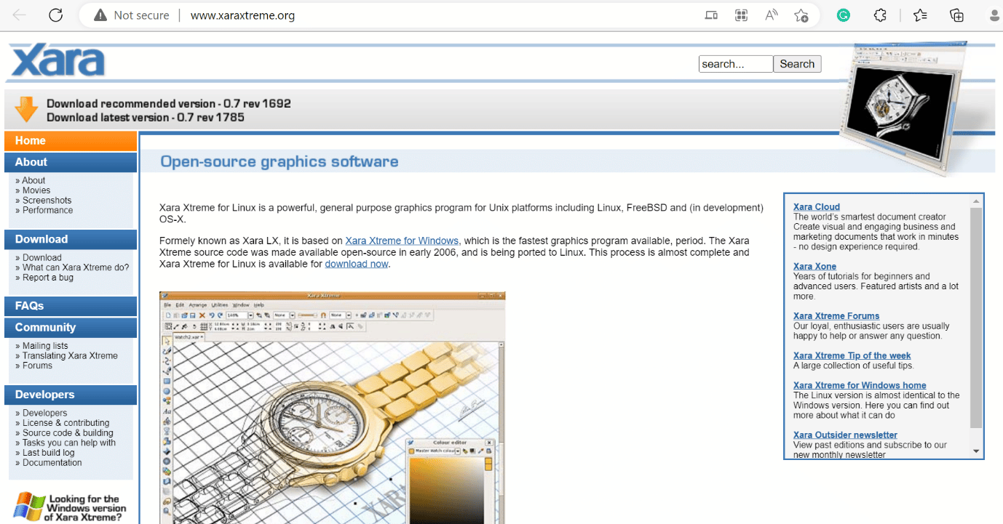Click the links panel scroll down arrow
Viewport: 1003px width, 524px height.
coord(976,451)
